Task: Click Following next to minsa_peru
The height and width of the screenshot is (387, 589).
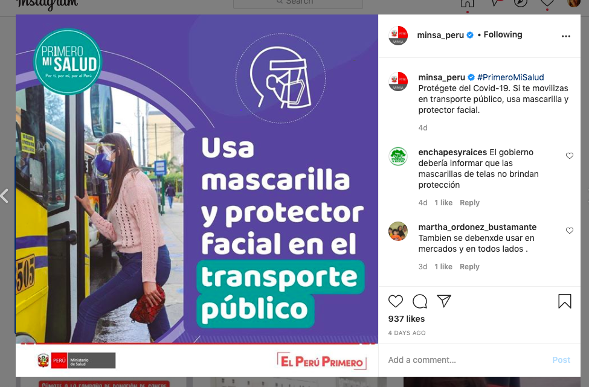Action: pyautogui.click(x=503, y=34)
